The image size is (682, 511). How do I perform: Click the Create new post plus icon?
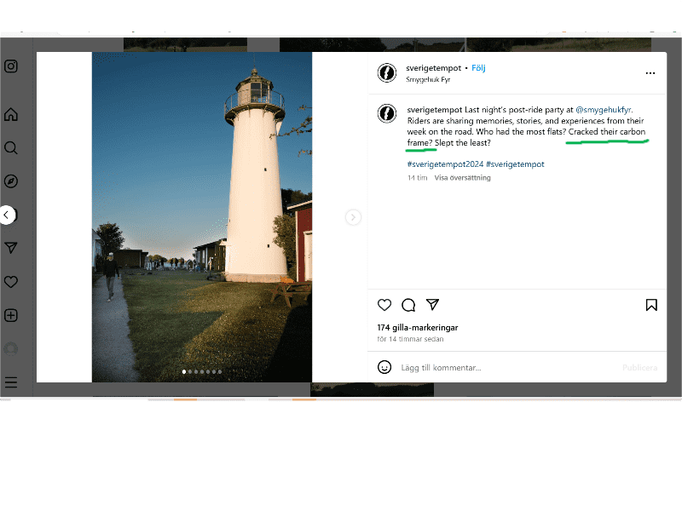(x=11, y=315)
